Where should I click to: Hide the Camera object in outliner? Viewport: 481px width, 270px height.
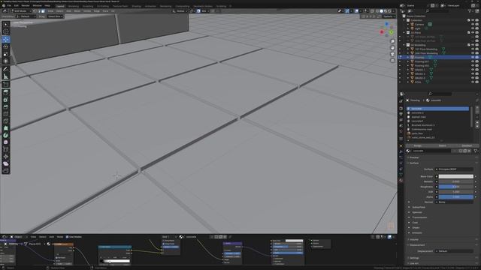click(473, 24)
